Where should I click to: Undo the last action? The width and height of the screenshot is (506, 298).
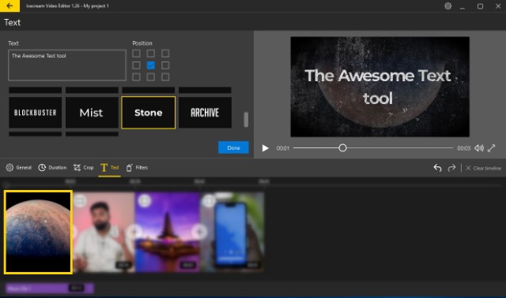click(x=437, y=168)
